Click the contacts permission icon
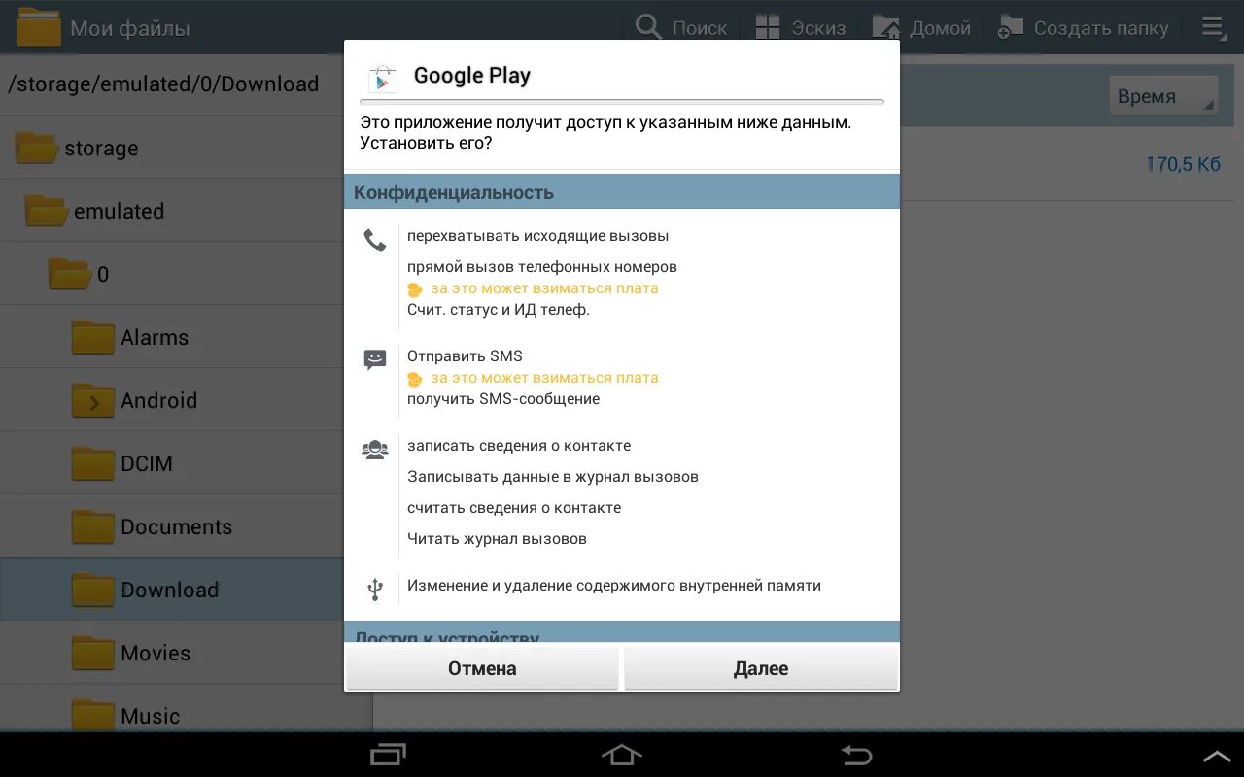The width and height of the screenshot is (1244, 777). [x=375, y=450]
